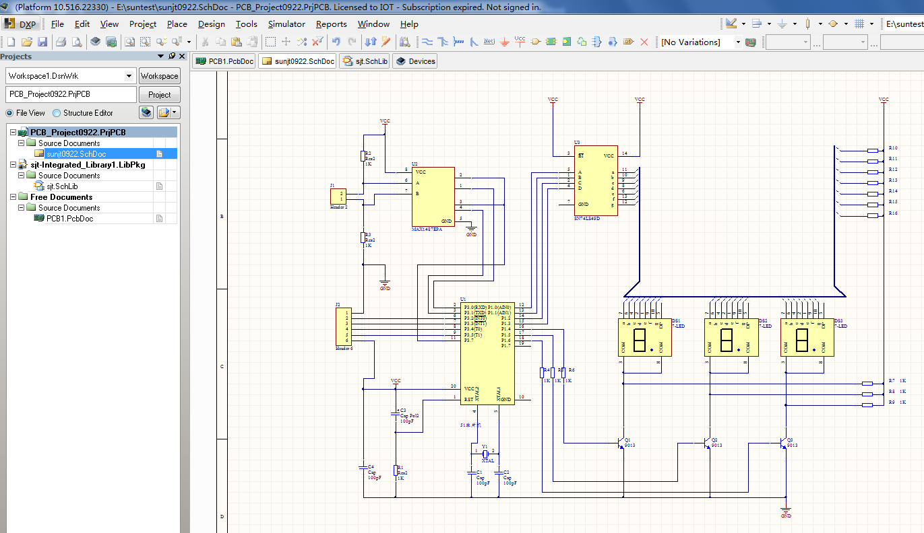Open the Design menu
The image size is (924, 533).
coord(211,24)
